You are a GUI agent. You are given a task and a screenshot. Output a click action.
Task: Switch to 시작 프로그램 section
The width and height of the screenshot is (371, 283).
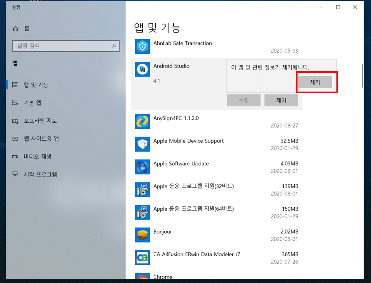pos(40,175)
